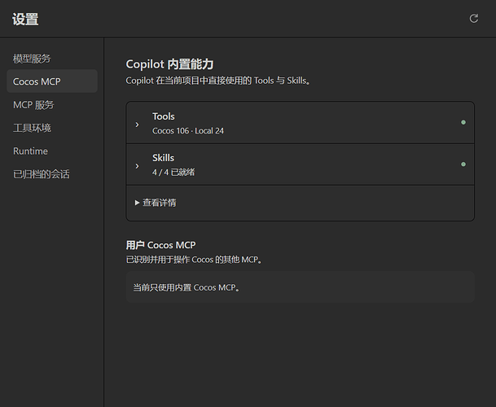Viewport: 496px width, 407px height.
Task: Expand the 查看详情 disclosure
Action: 156,203
